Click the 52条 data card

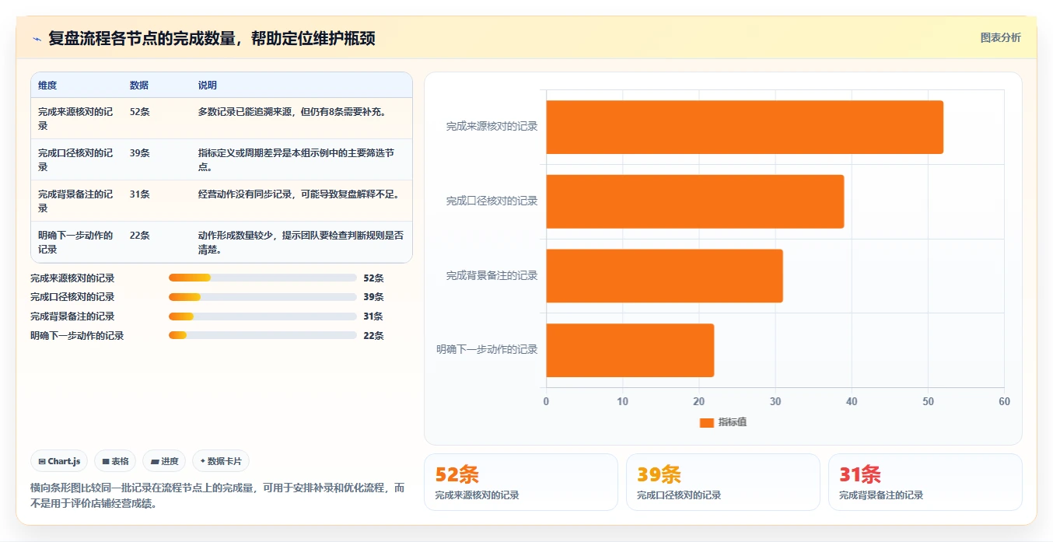point(521,482)
